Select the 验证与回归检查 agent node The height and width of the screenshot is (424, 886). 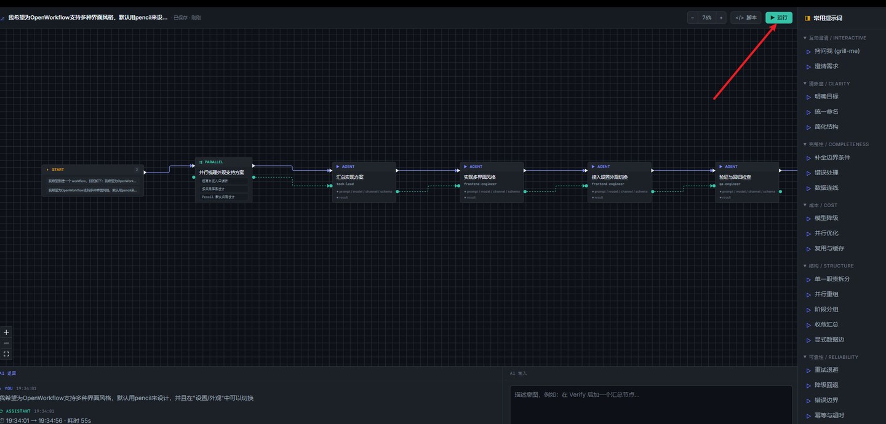click(x=747, y=182)
